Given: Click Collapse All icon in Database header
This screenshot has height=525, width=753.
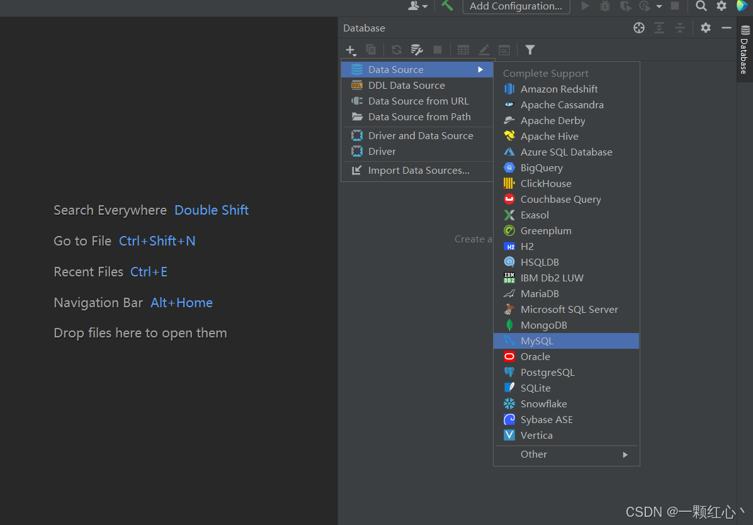Looking at the screenshot, I should (x=680, y=28).
